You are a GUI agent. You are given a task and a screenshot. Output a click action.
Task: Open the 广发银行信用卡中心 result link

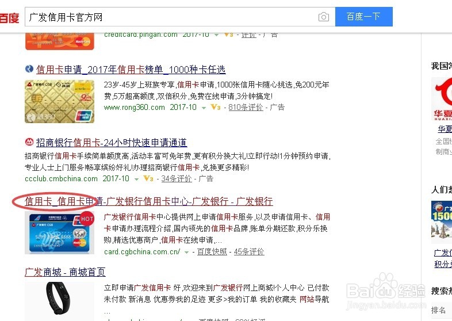click(x=149, y=201)
